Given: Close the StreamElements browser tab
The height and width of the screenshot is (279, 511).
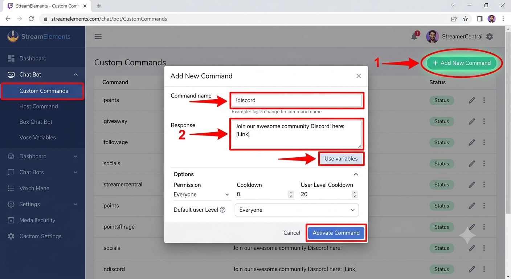Looking at the screenshot, I should [86, 6].
